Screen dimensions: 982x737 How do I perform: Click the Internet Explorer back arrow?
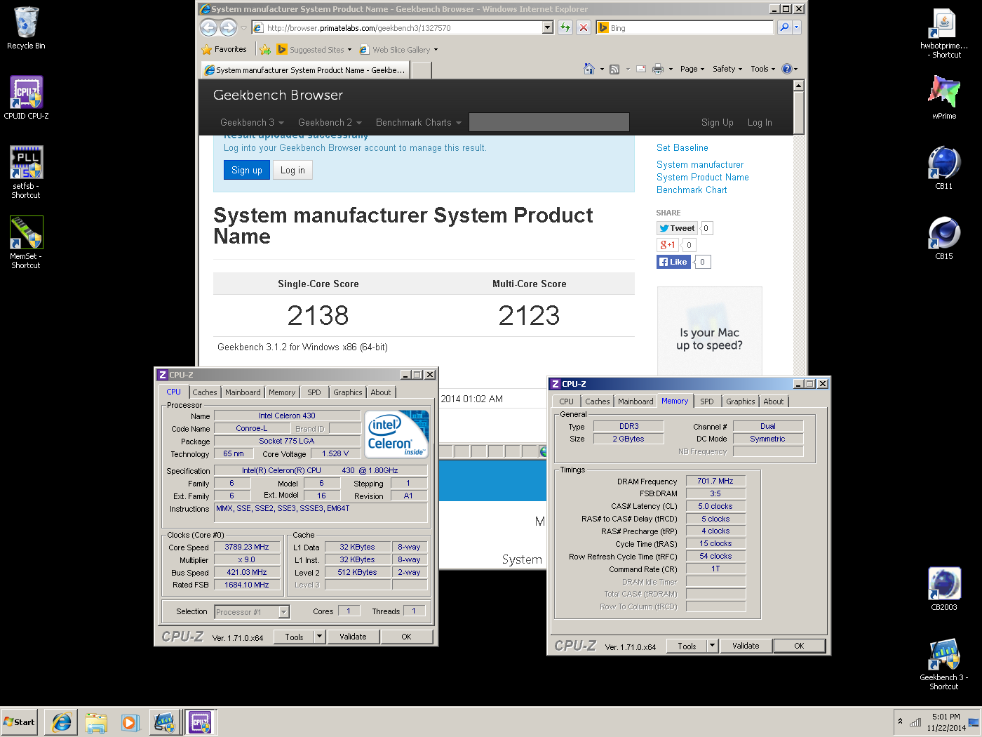209,27
